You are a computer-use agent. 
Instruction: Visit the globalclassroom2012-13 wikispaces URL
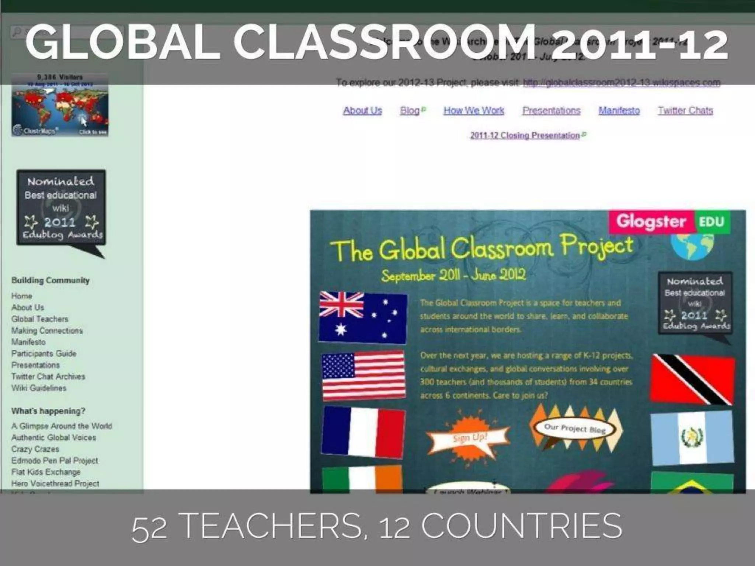coord(621,83)
